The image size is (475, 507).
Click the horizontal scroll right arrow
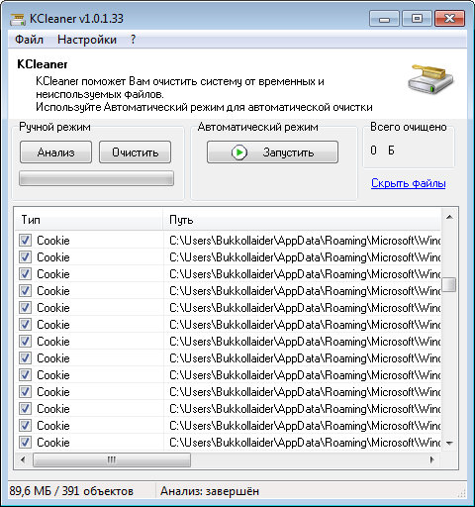tap(432, 459)
